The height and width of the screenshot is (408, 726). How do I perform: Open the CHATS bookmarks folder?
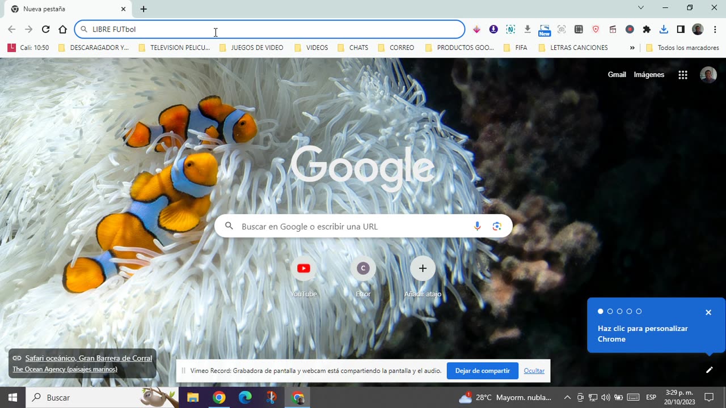pyautogui.click(x=353, y=48)
